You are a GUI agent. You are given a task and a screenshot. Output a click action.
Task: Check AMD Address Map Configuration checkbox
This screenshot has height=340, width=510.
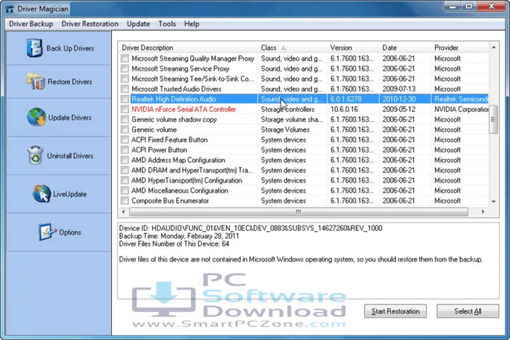125,160
